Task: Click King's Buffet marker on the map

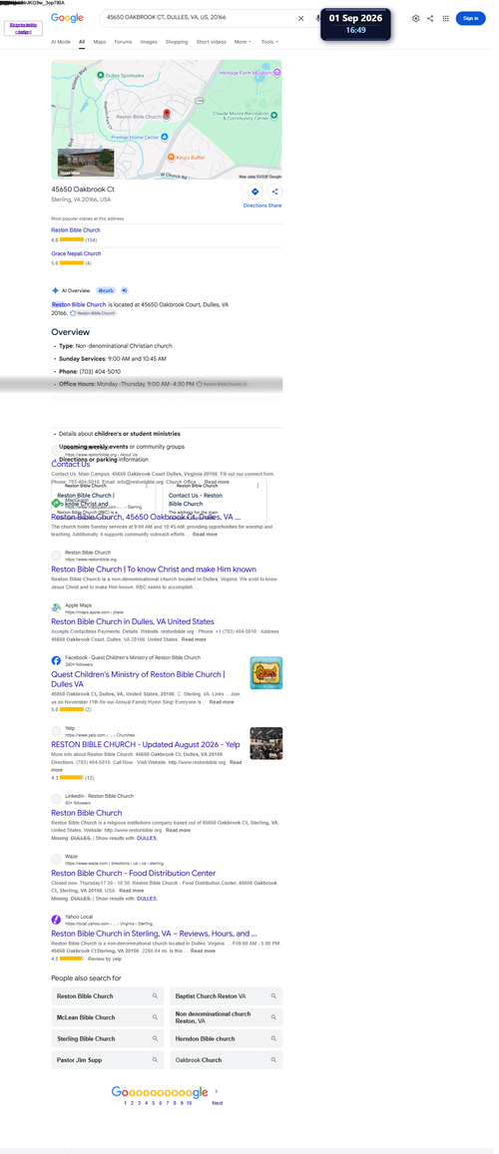Action: (171, 158)
